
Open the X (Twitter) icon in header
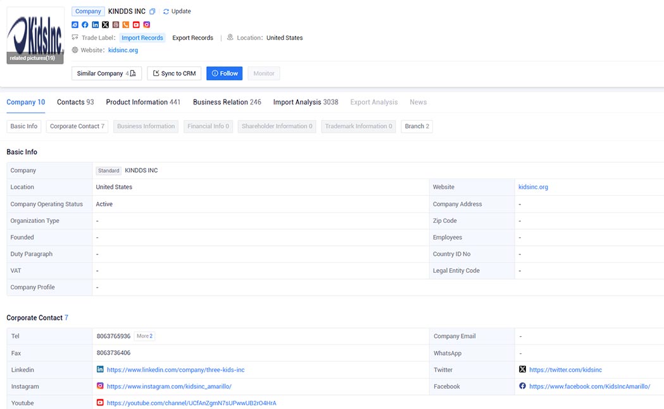(106, 25)
